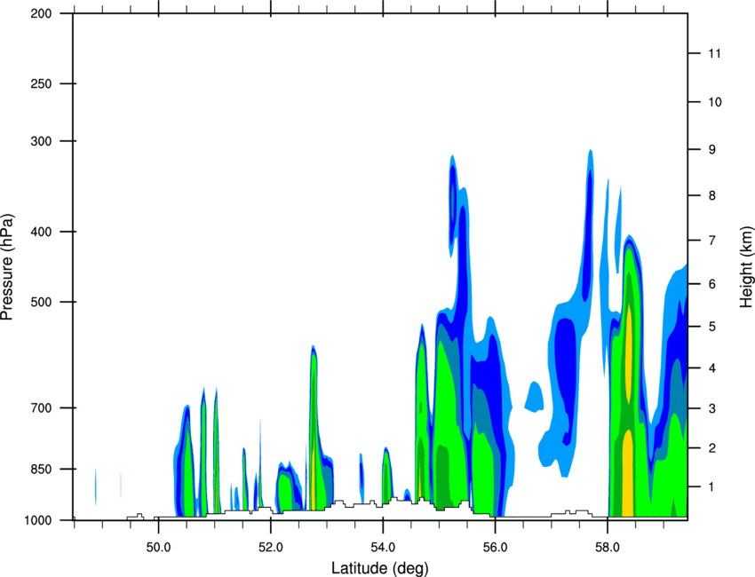This screenshot has width=755, height=577.
Task: Pick the 7 km height label
Action: pyautogui.click(x=712, y=241)
